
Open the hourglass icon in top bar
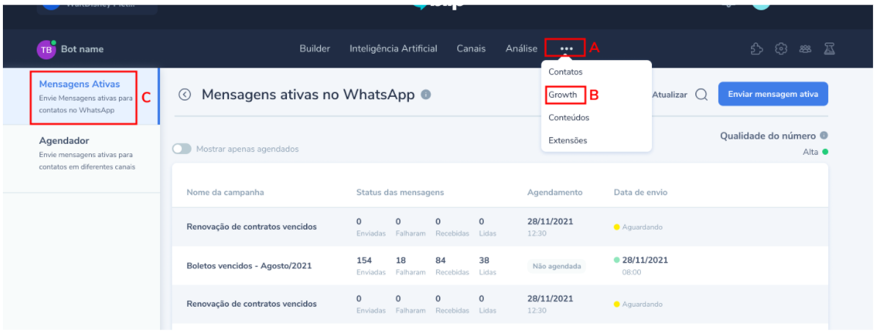pyautogui.click(x=829, y=49)
